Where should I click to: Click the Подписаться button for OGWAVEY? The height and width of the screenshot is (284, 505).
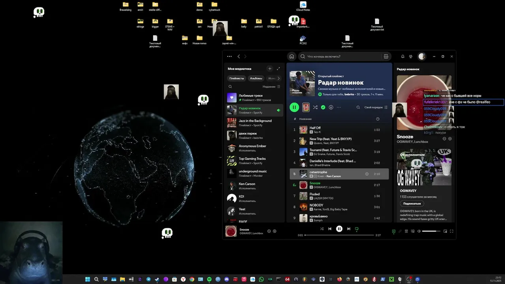point(412,204)
